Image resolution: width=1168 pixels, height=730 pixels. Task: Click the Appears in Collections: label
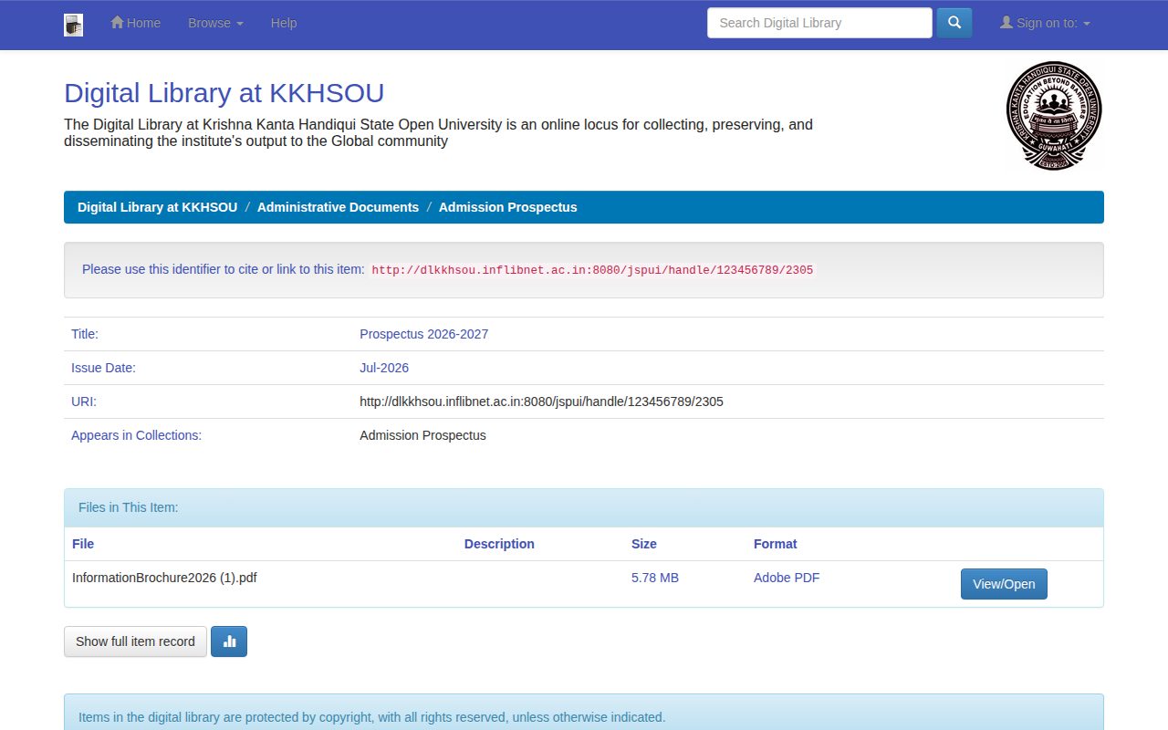136,435
